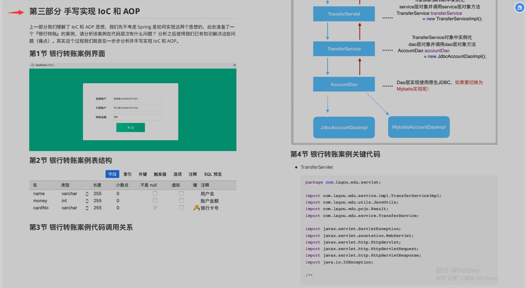The width and height of the screenshot is (526, 288).
Task: Toggle the 不是 null checkbox for name
Action: pos(155,194)
